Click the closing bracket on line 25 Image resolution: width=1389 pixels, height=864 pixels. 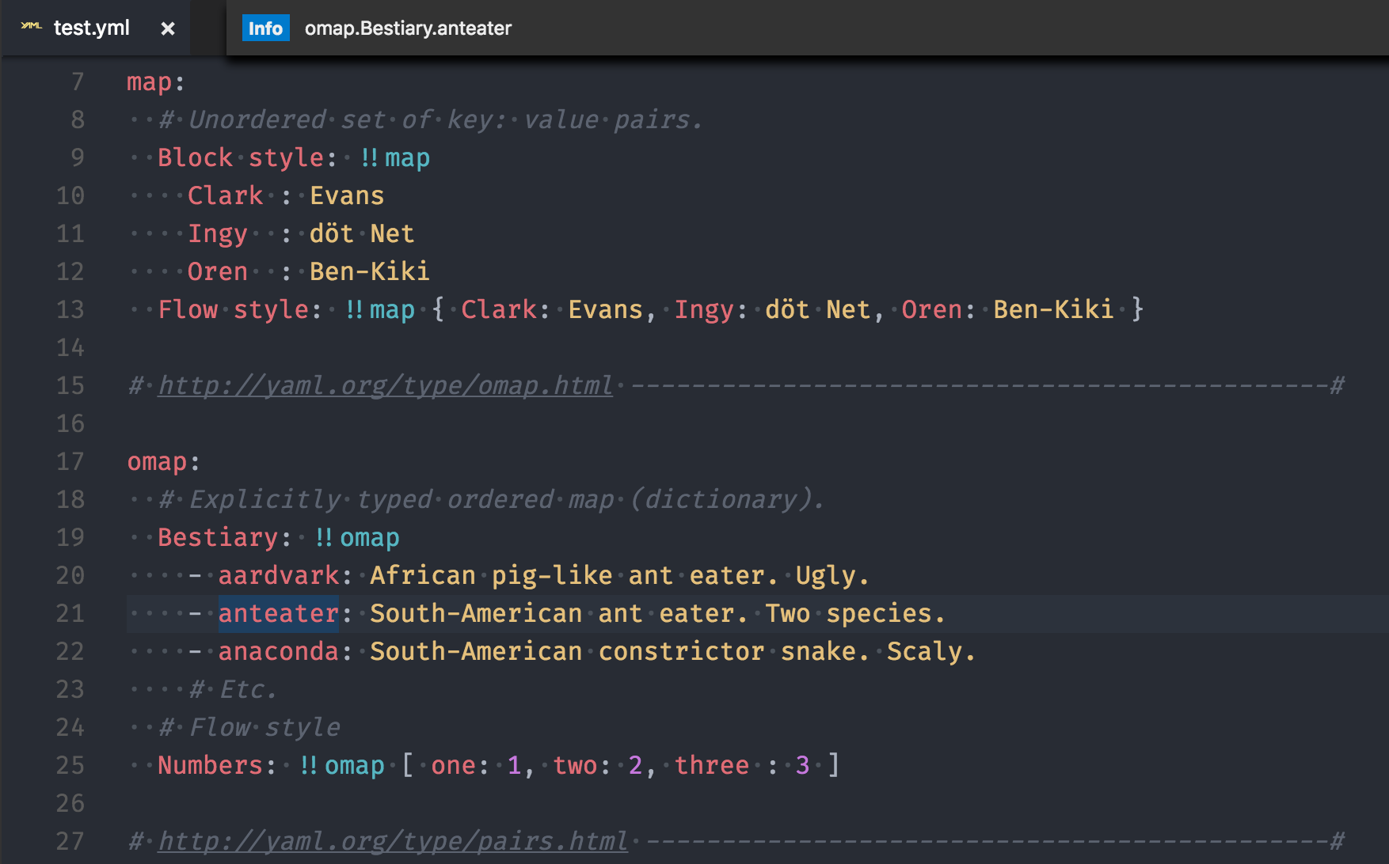833,765
